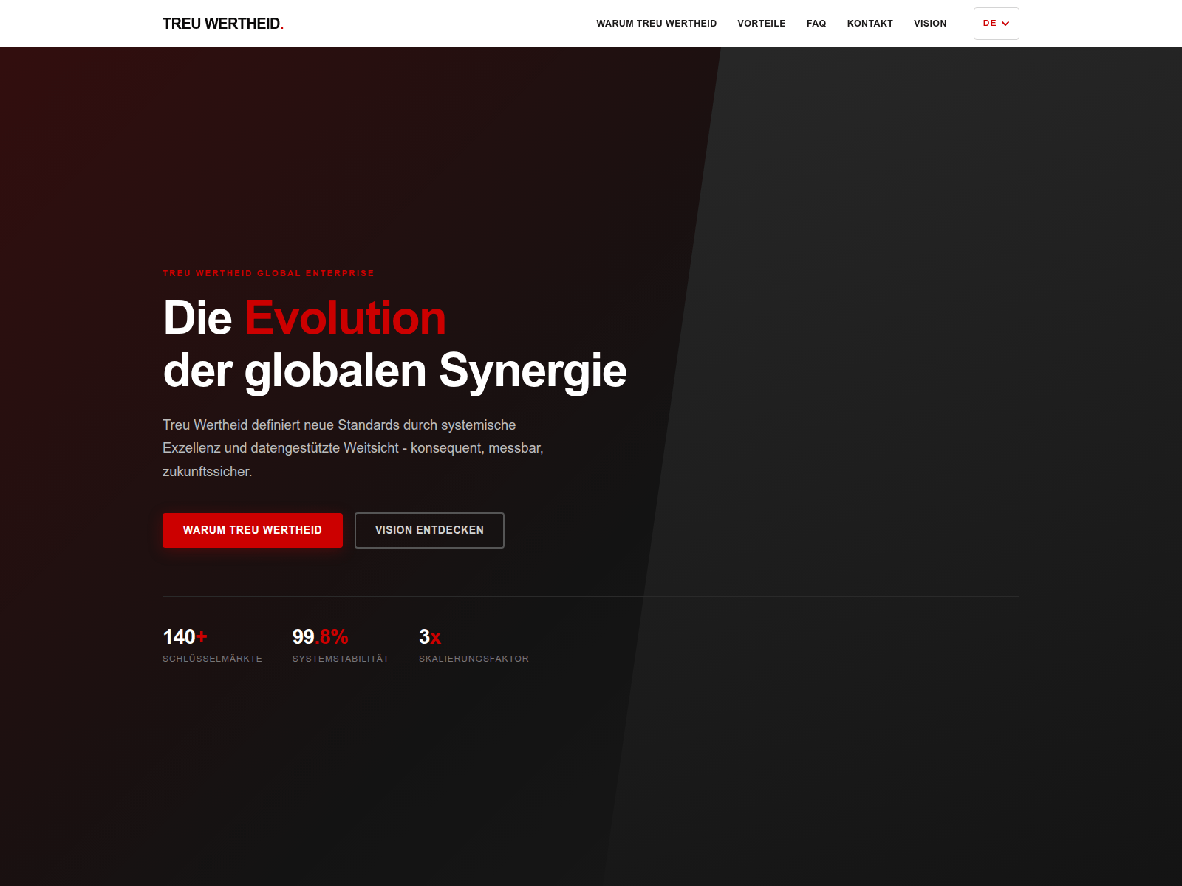Click the red word 'Evolution' in headline
The height and width of the screenshot is (886, 1182).
(x=345, y=318)
